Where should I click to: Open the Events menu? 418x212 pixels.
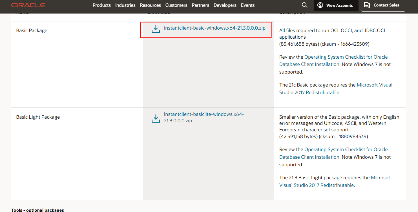pyautogui.click(x=247, y=5)
